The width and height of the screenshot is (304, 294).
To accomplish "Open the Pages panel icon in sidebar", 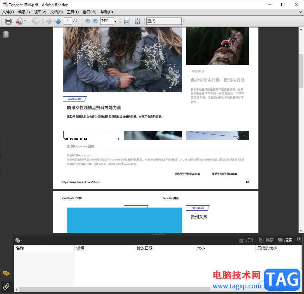I will pyautogui.click(x=6, y=34).
